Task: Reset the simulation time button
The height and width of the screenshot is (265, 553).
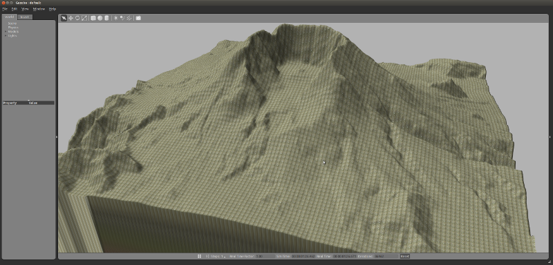Action: pos(405,257)
